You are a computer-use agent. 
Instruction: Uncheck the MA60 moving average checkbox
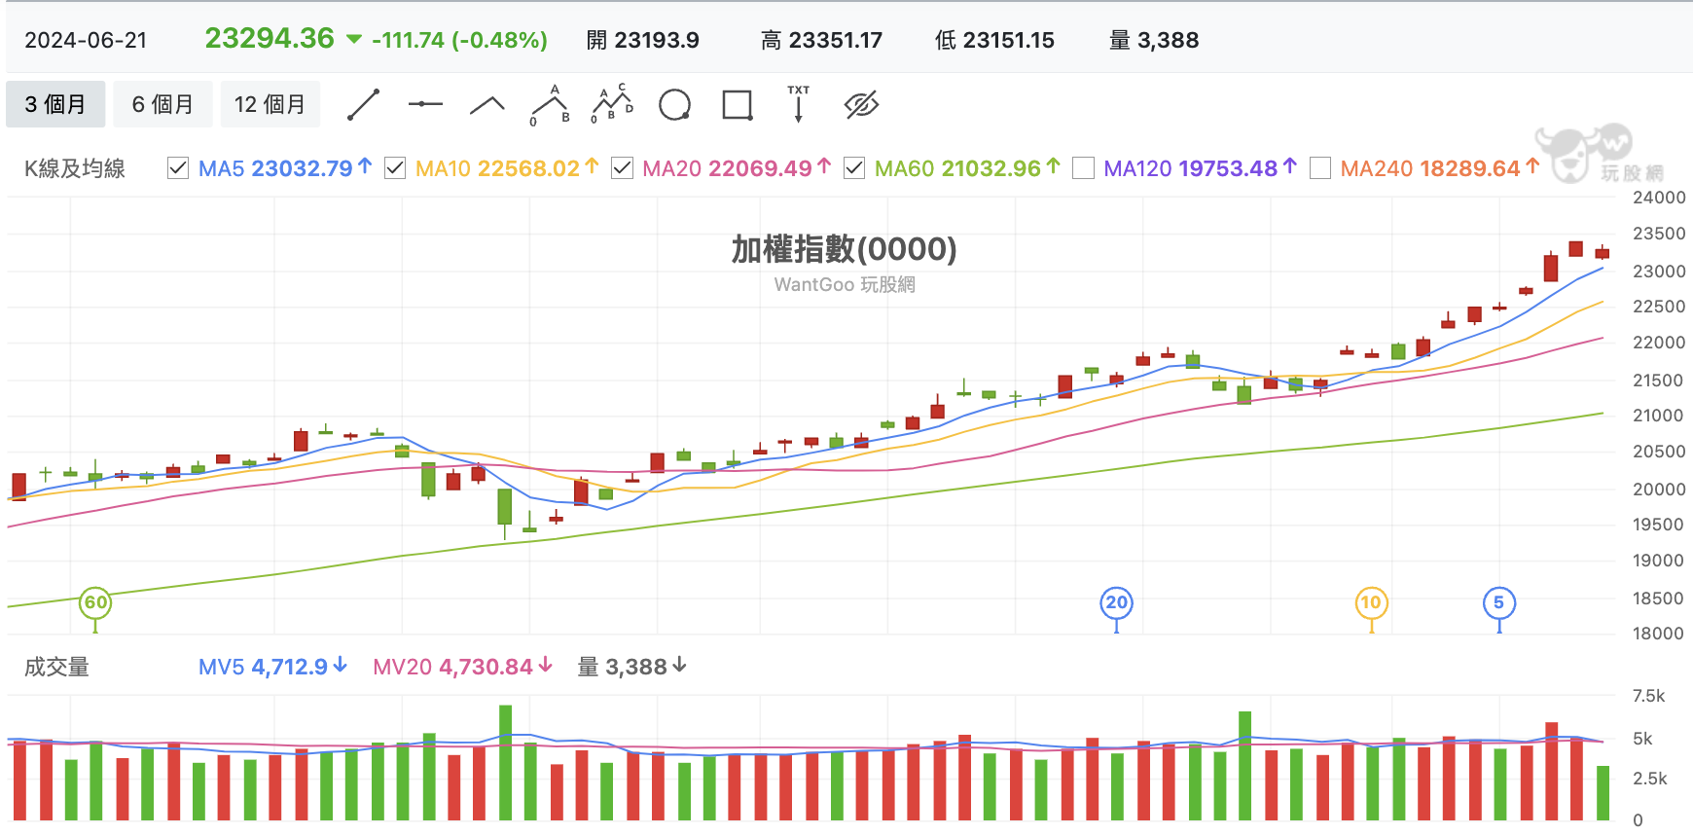[854, 168]
